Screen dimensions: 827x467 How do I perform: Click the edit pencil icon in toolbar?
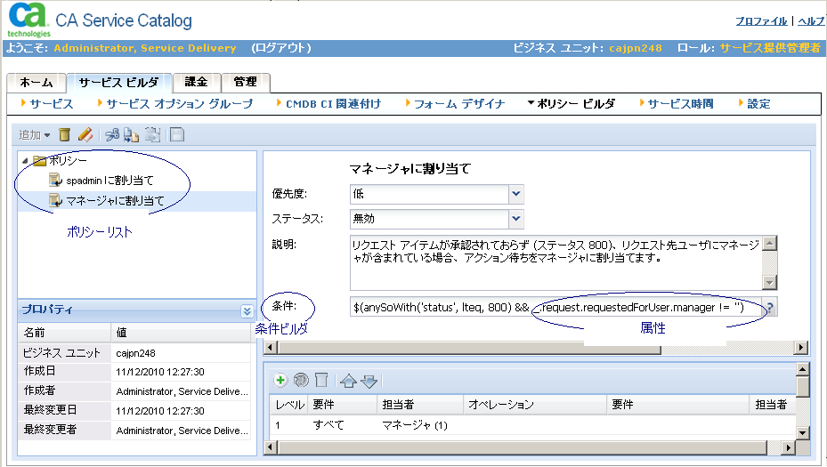pos(85,134)
